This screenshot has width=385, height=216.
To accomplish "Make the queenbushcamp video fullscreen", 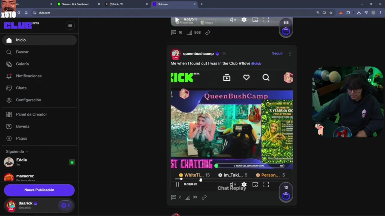I will click(266, 184).
